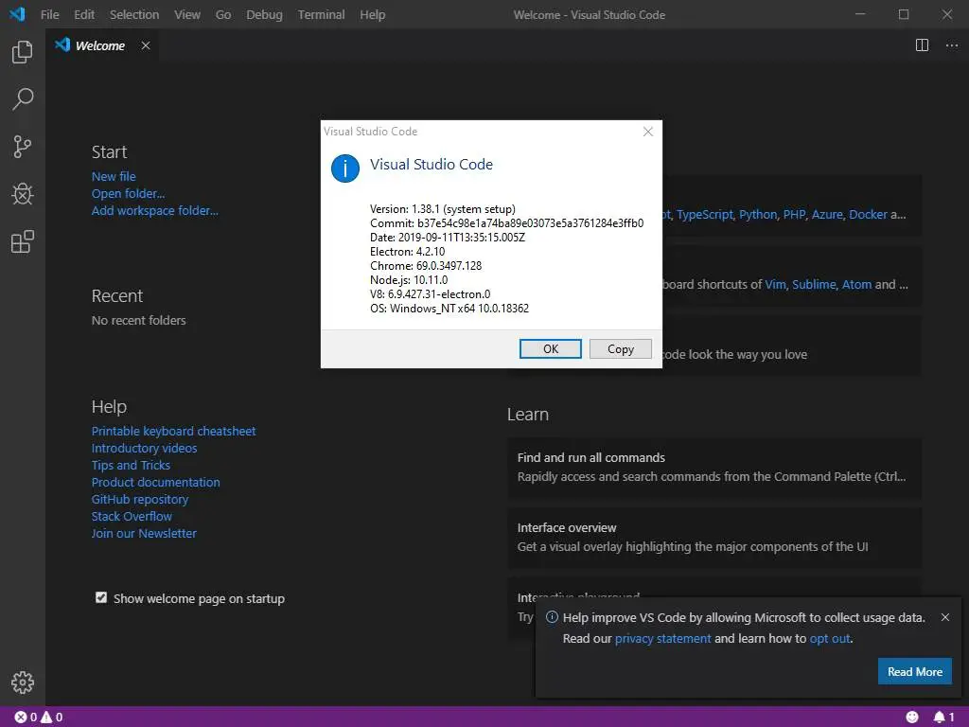Viewport: 969px width, 727px height.
Task: Click the Read More button
Action: [915, 671]
